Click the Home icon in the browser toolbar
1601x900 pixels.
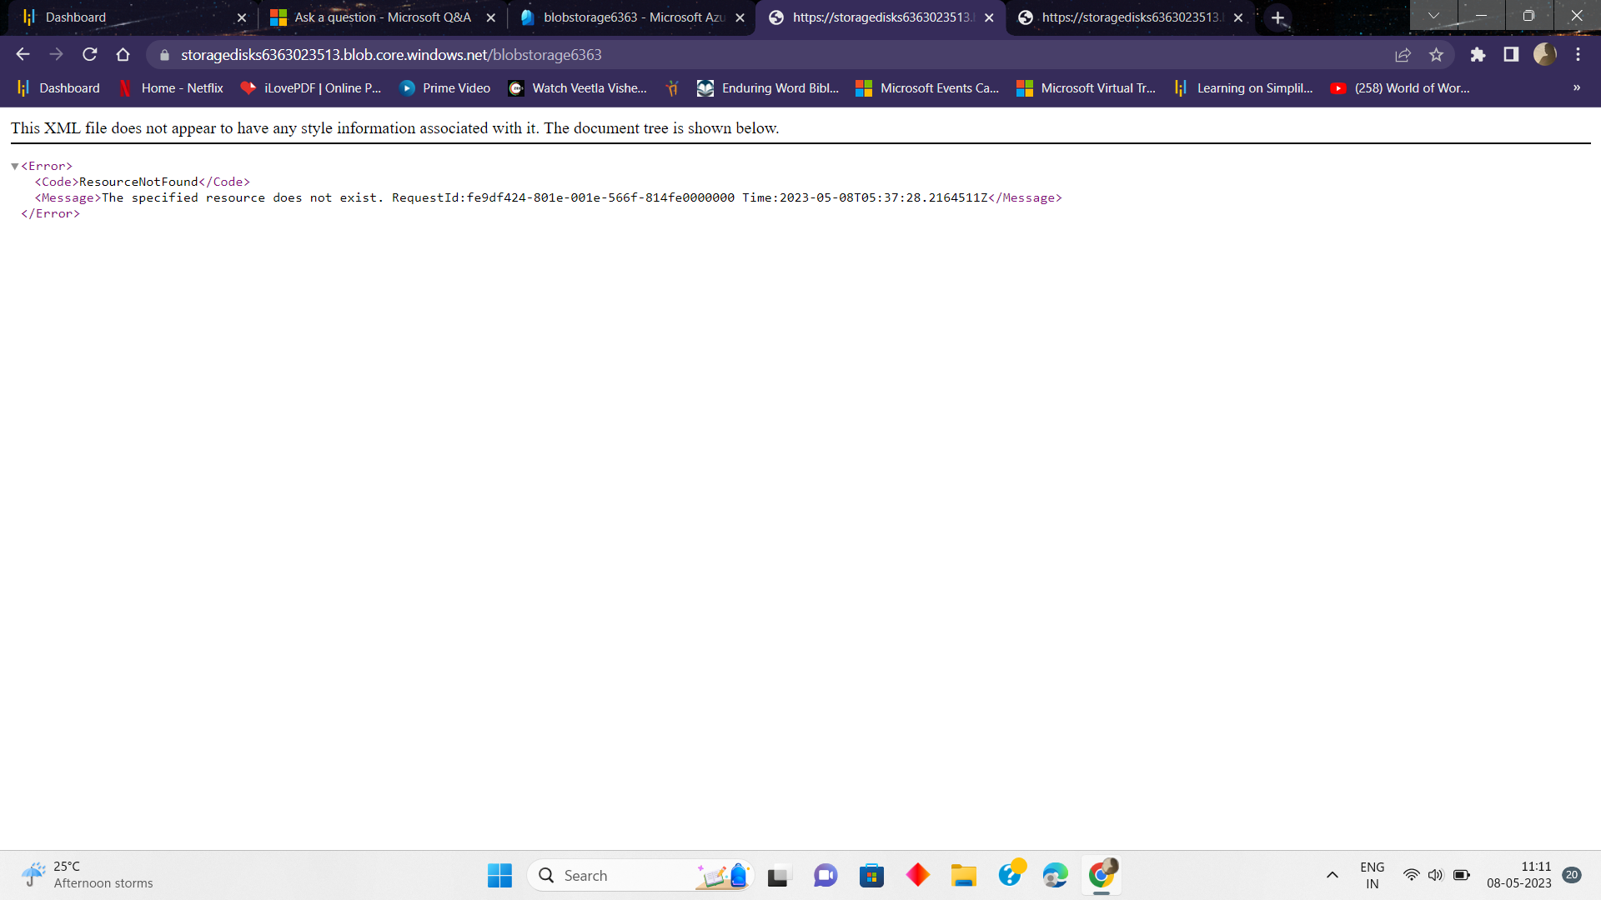click(123, 55)
